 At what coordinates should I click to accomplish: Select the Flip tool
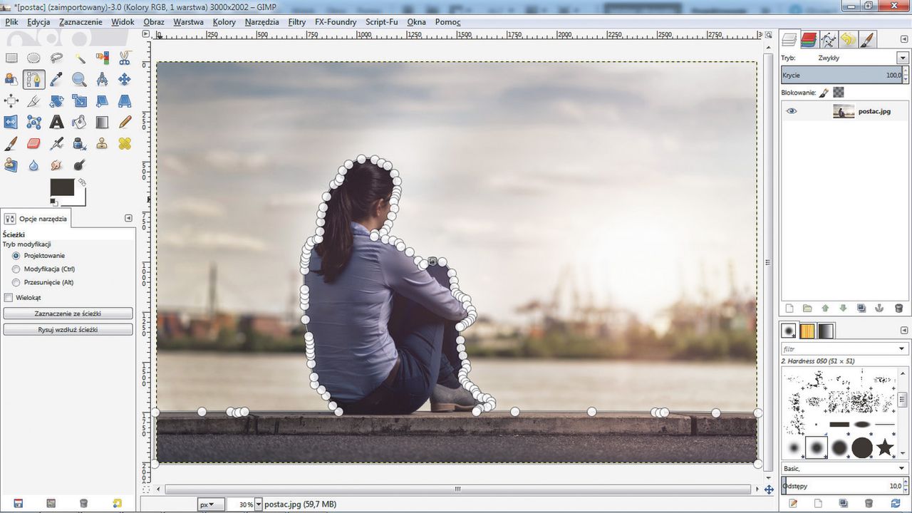pyautogui.click(x=11, y=122)
